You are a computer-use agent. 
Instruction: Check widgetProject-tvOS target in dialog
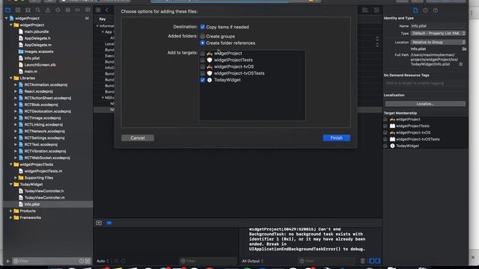[x=203, y=67]
